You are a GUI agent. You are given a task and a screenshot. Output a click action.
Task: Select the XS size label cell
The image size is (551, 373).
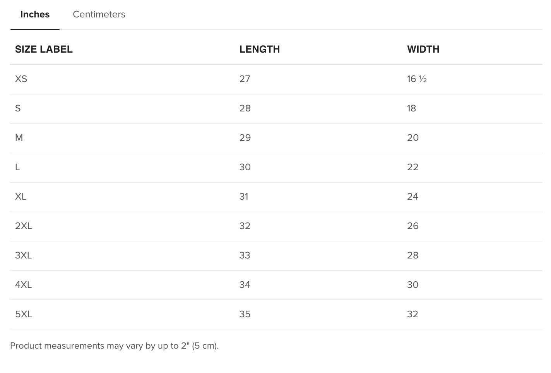coord(21,79)
